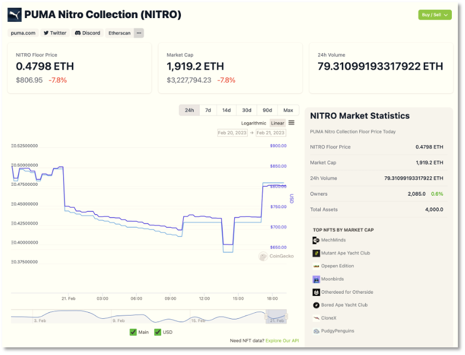This screenshot has width=465, height=355.
Task: Click the Otherdeed for Otherside icon
Action: [x=316, y=292]
